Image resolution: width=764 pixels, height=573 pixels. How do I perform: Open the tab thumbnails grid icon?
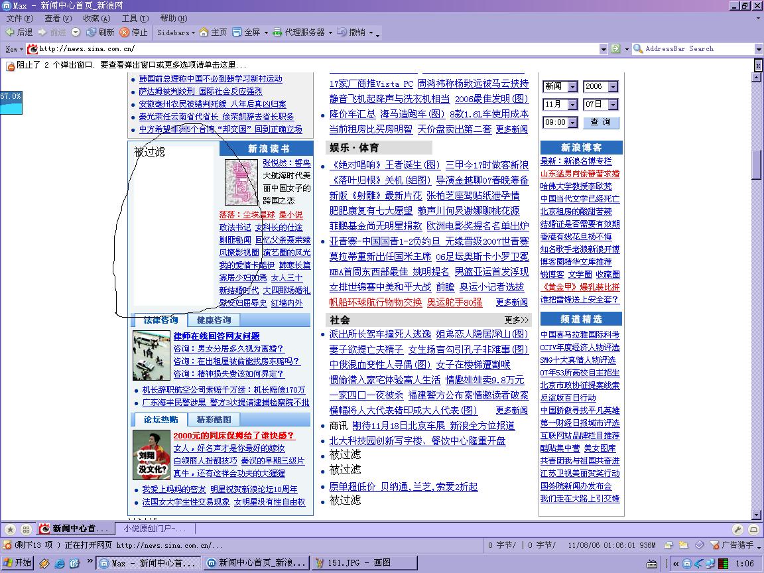click(27, 529)
